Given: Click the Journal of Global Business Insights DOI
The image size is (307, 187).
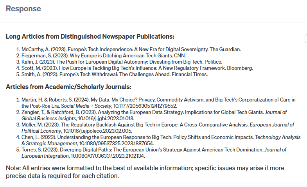Looking at the screenshot, I should pos(106,118).
